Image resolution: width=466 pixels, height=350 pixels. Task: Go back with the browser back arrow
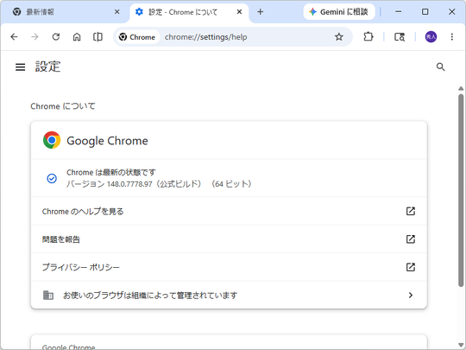14,37
